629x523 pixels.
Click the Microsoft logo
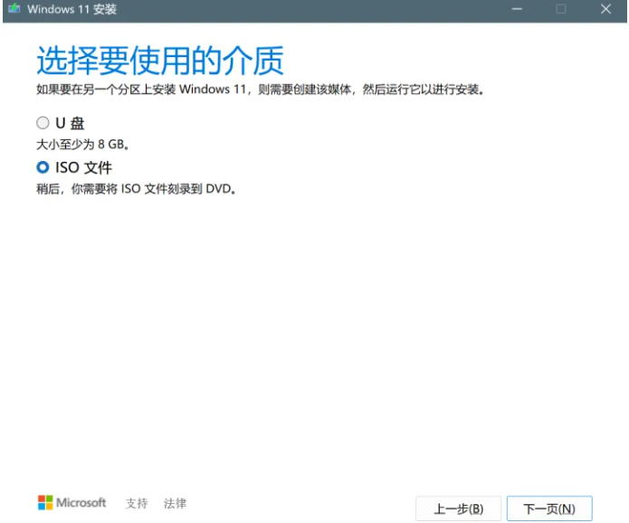[72, 502]
